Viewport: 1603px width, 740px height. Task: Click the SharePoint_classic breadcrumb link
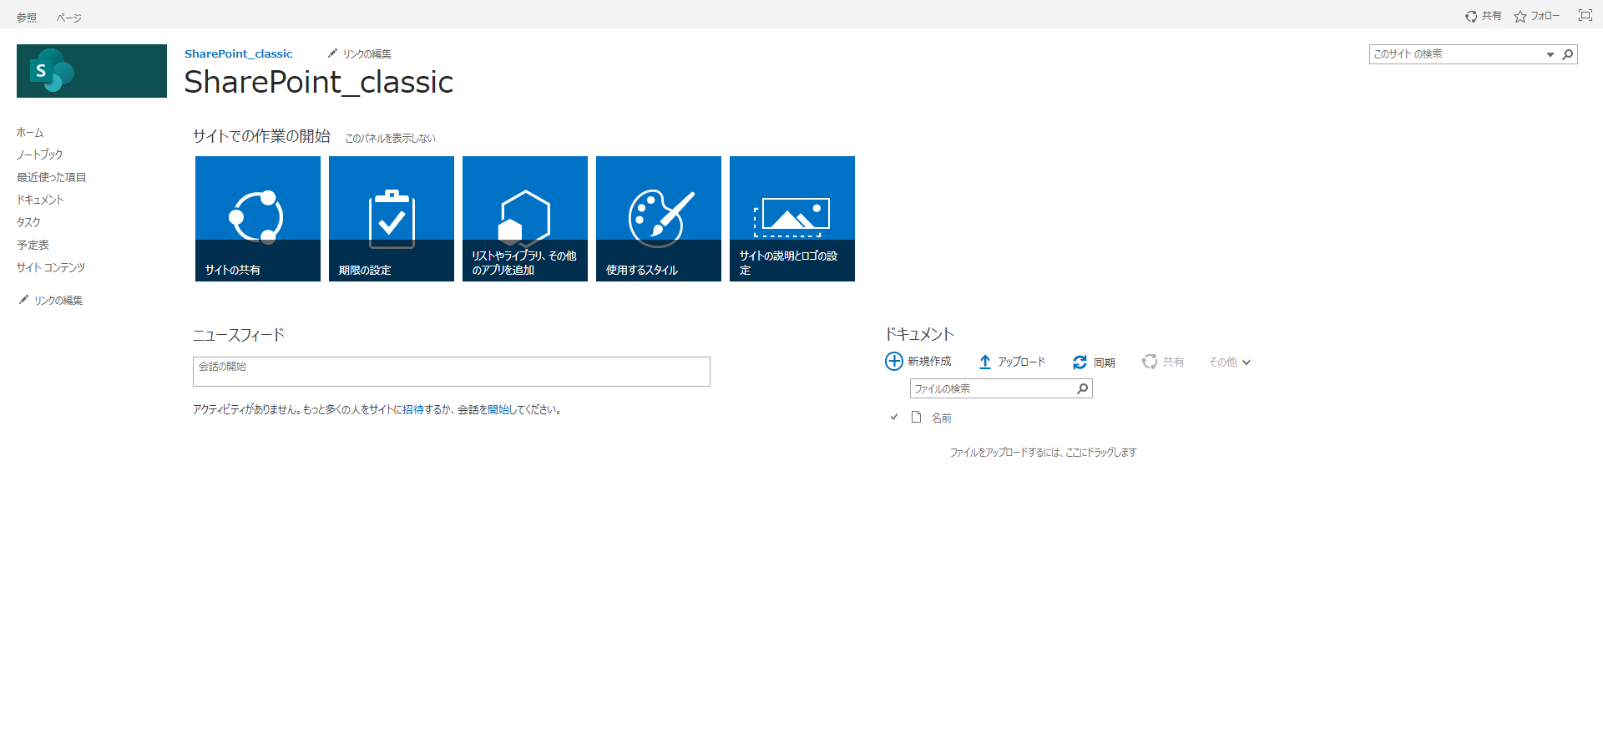(239, 53)
